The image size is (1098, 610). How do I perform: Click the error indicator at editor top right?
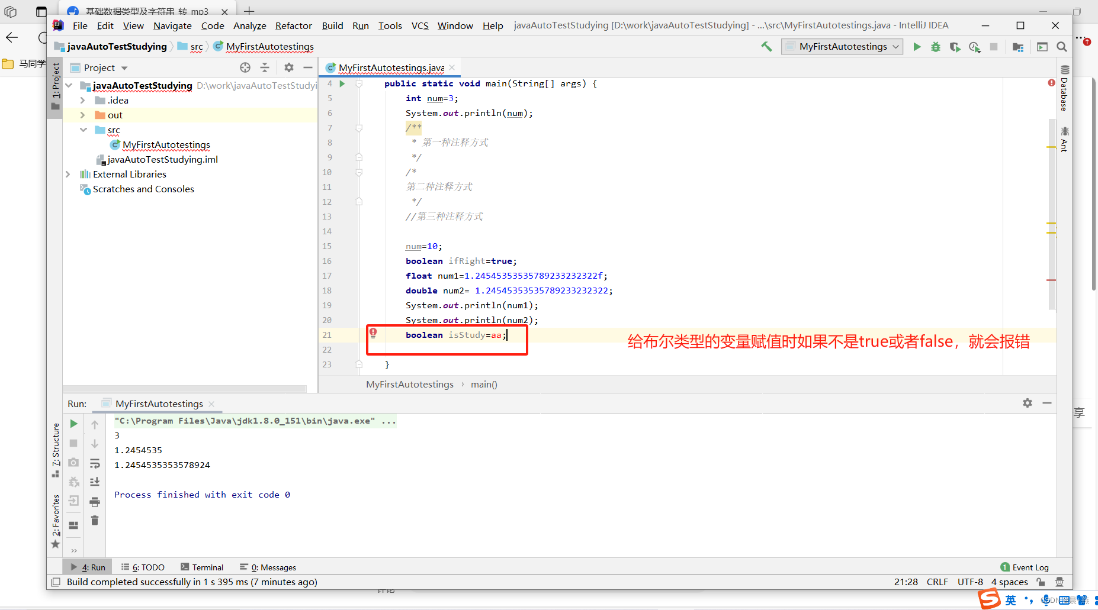[1052, 83]
